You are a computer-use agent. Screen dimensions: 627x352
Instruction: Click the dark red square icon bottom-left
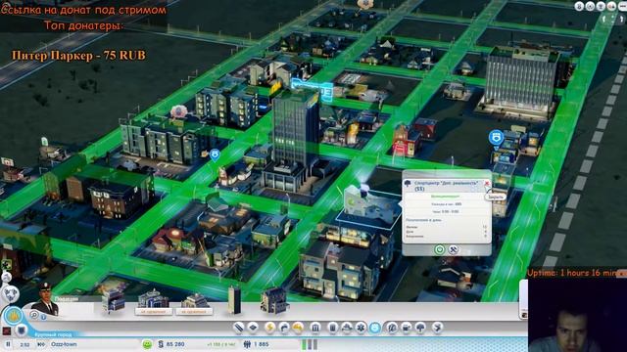pos(7,330)
